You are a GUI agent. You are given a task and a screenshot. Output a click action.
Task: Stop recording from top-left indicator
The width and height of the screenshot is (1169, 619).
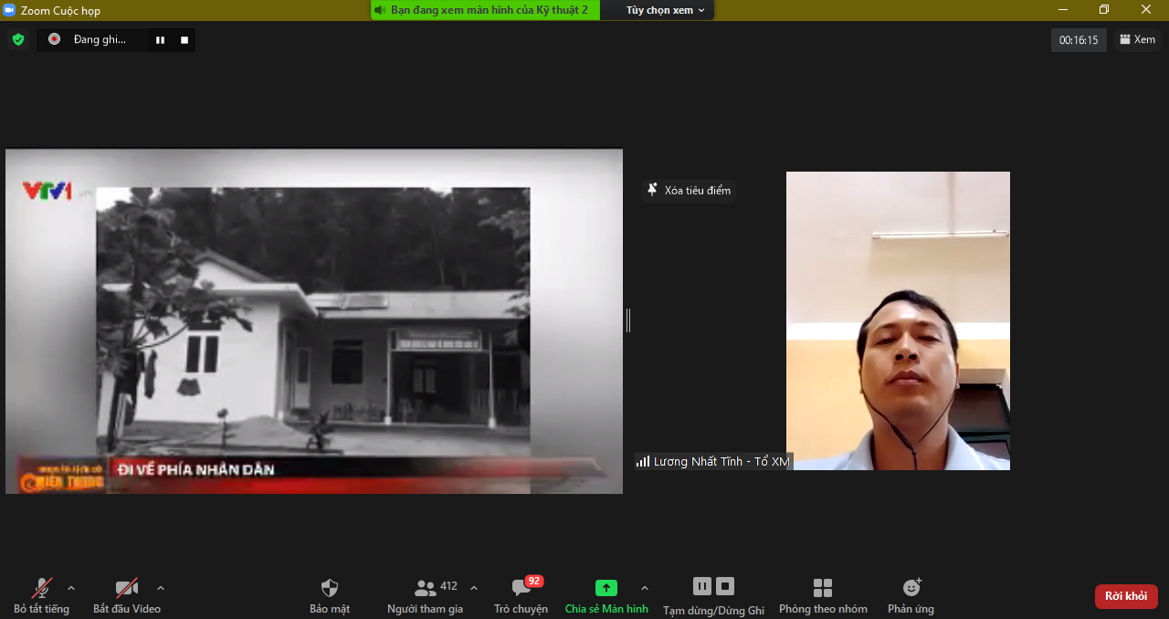click(184, 40)
